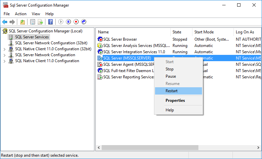Click the SQL Server Reporting Services icon
Viewport: 262px width, 159px height.
100,77
